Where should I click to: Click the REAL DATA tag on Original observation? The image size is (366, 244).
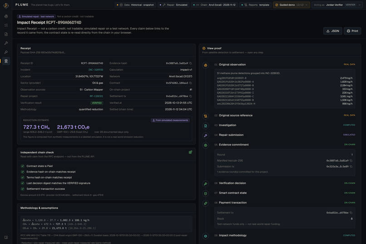pos(350,65)
